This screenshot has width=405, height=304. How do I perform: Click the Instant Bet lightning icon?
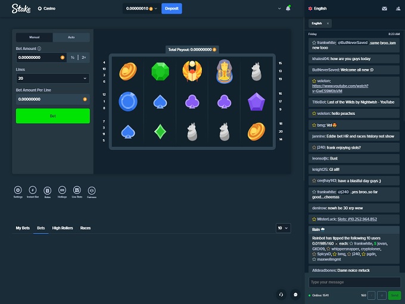(32, 190)
